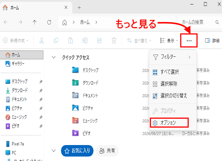Select ホーム in the navigation pane

(x=22, y=55)
